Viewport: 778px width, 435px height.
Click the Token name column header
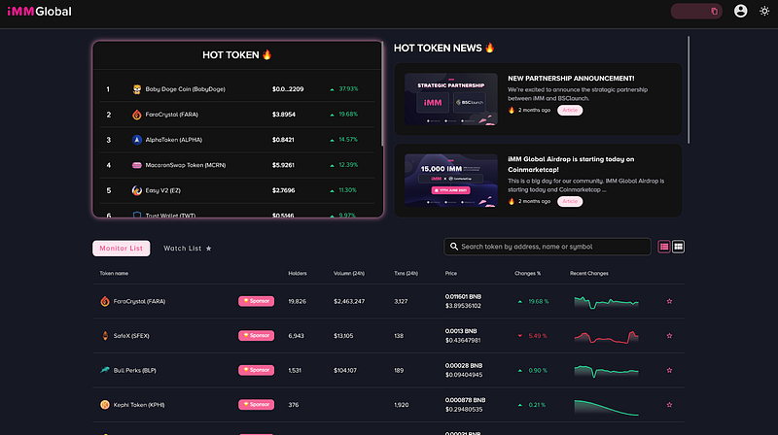click(x=114, y=274)
